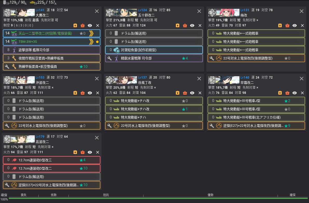Toggle eye icon on 谷風丁改 card
This screenshot has height=203, width=309.
pos(192,93)
